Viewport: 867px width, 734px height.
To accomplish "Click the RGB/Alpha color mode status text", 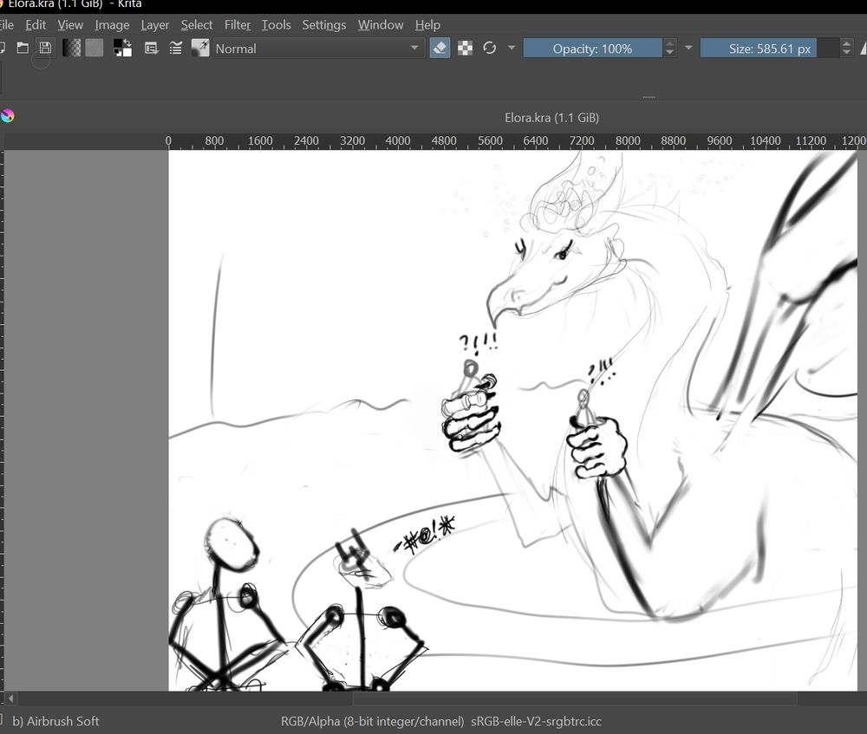I will [373, 721].
